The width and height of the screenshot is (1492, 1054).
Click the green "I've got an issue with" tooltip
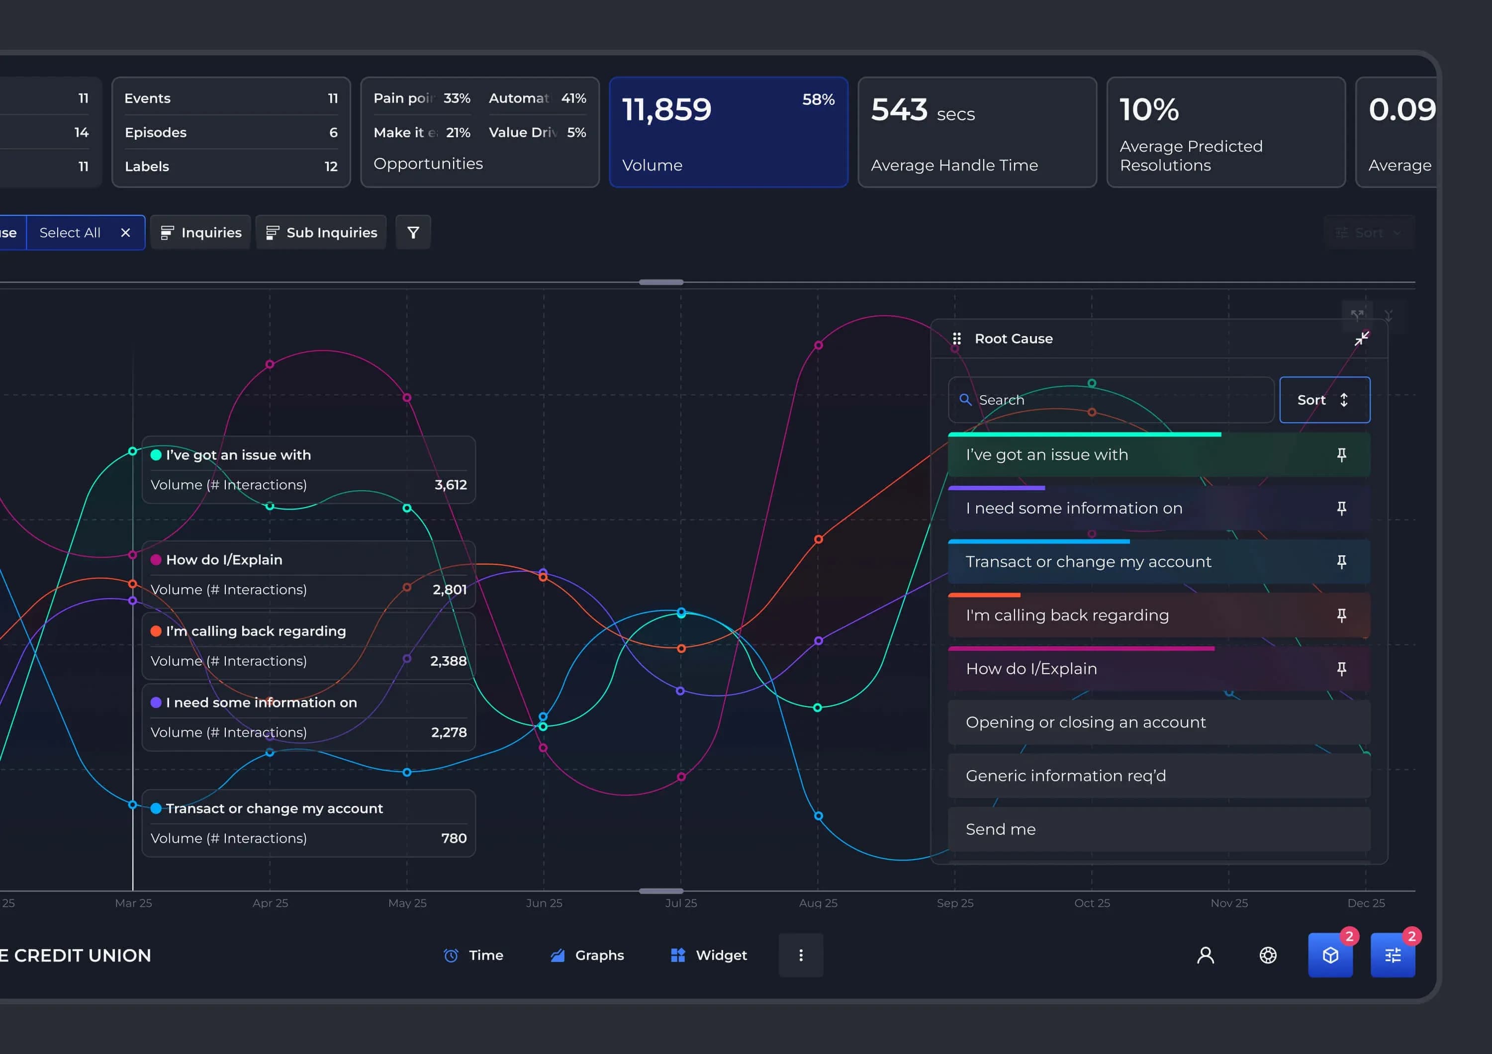[309, 469]
